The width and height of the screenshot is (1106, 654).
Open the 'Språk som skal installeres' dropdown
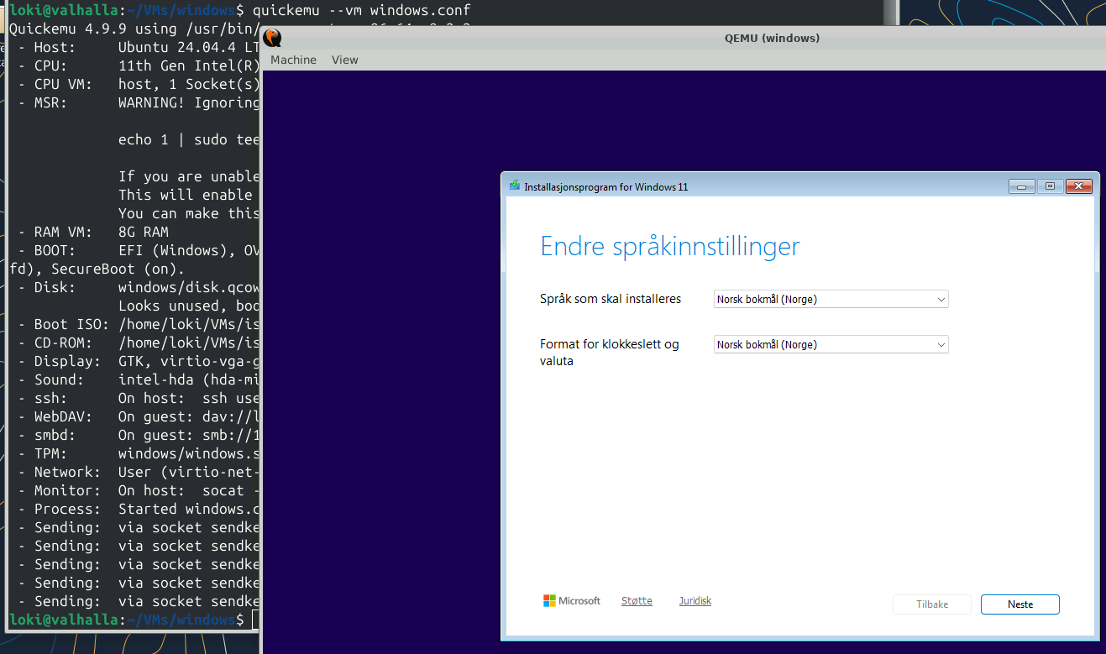click(831, 299)
